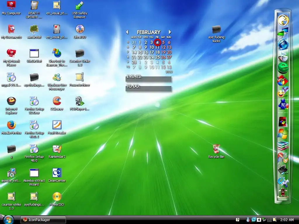
Task: Go to previous month in the calendar
Action: (127, 32)
